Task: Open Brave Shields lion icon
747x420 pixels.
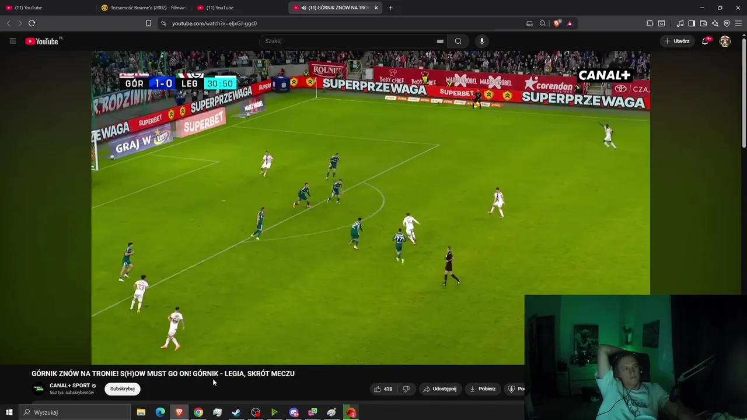Action: 557,23
